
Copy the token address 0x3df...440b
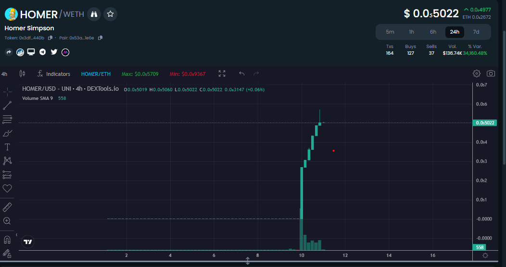coord(50,38)
